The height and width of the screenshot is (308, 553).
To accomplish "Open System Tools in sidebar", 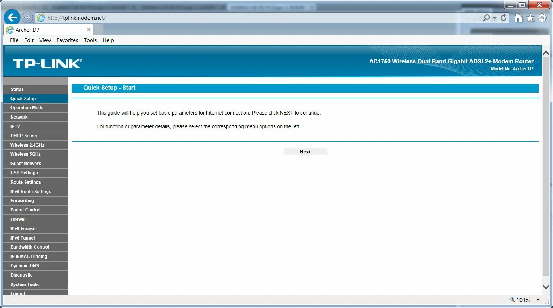I will 36,285.
